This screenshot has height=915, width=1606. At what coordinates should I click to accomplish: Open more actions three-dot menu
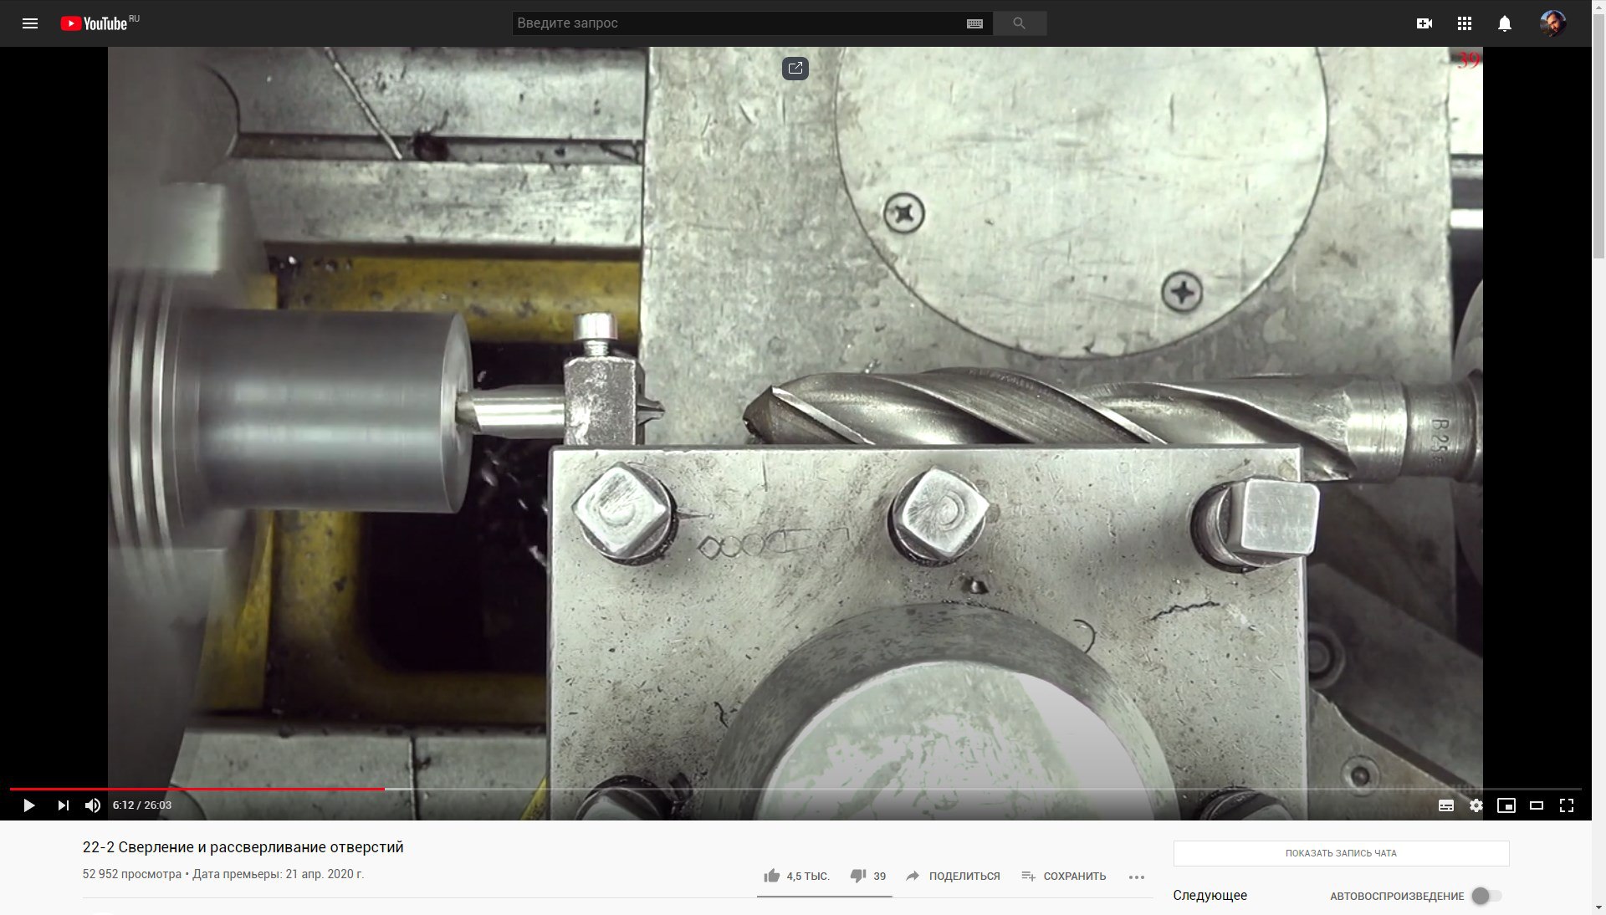[x=1136, y=877]
